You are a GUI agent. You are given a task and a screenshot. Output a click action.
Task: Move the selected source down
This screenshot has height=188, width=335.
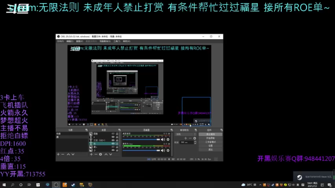[x=110, y=154]
